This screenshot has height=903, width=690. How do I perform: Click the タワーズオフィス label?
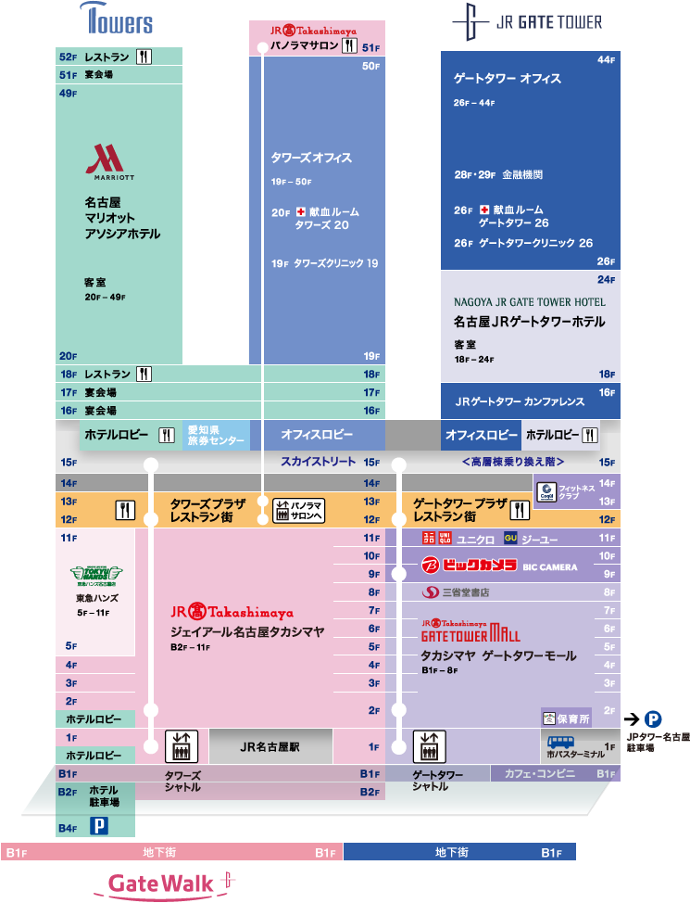(311, 158)
